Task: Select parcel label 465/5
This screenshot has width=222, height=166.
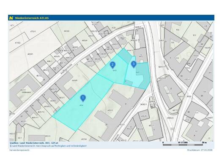Action: coord(75,80)
